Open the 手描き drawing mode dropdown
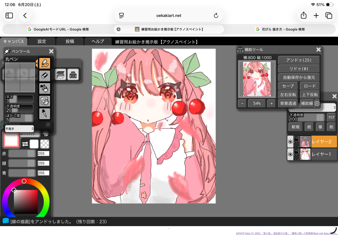The height and width of the screenshot is (235, 338). (19, 129)
